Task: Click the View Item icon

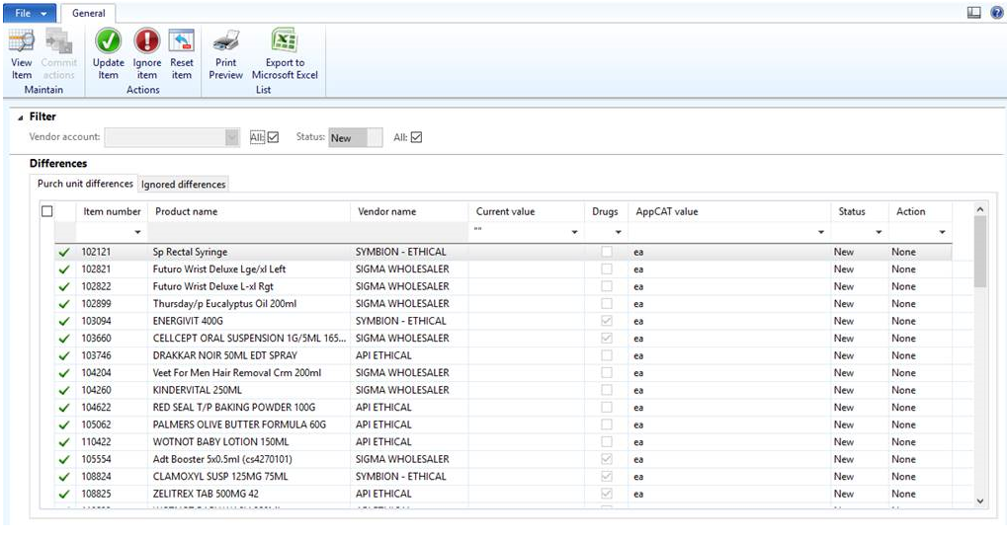Action: coord(21,41)
